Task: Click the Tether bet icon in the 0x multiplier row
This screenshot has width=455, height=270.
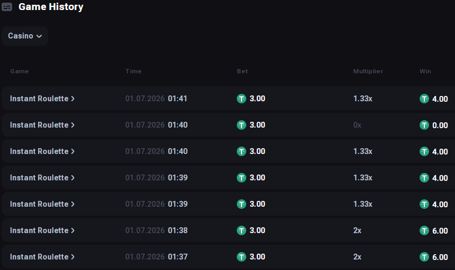Action: (x=242, y=125)
